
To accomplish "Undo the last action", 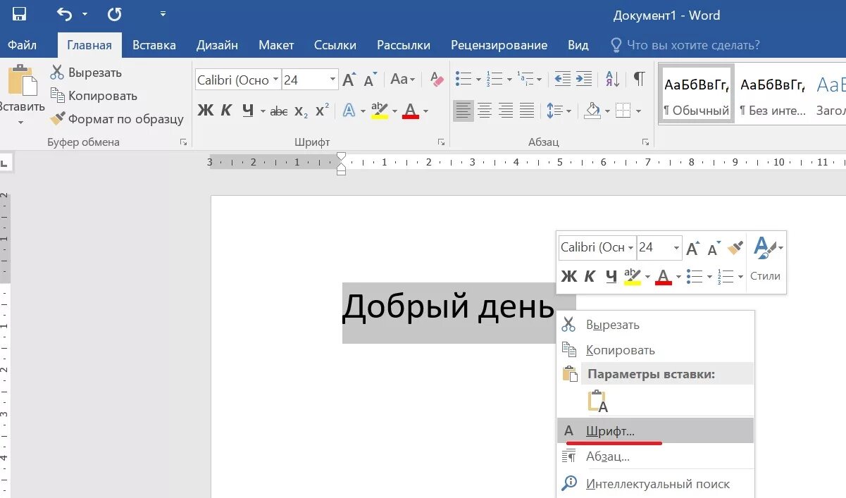I will pos(64,14).
